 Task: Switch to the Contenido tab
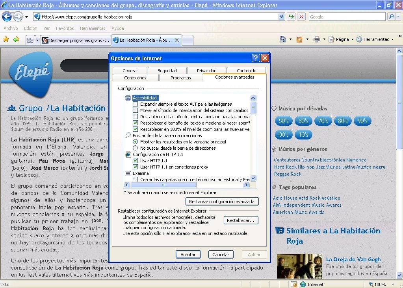247,70
